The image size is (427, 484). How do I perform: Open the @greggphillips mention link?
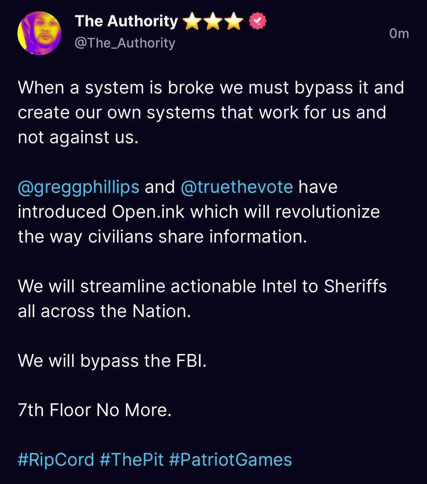(79, 187)
